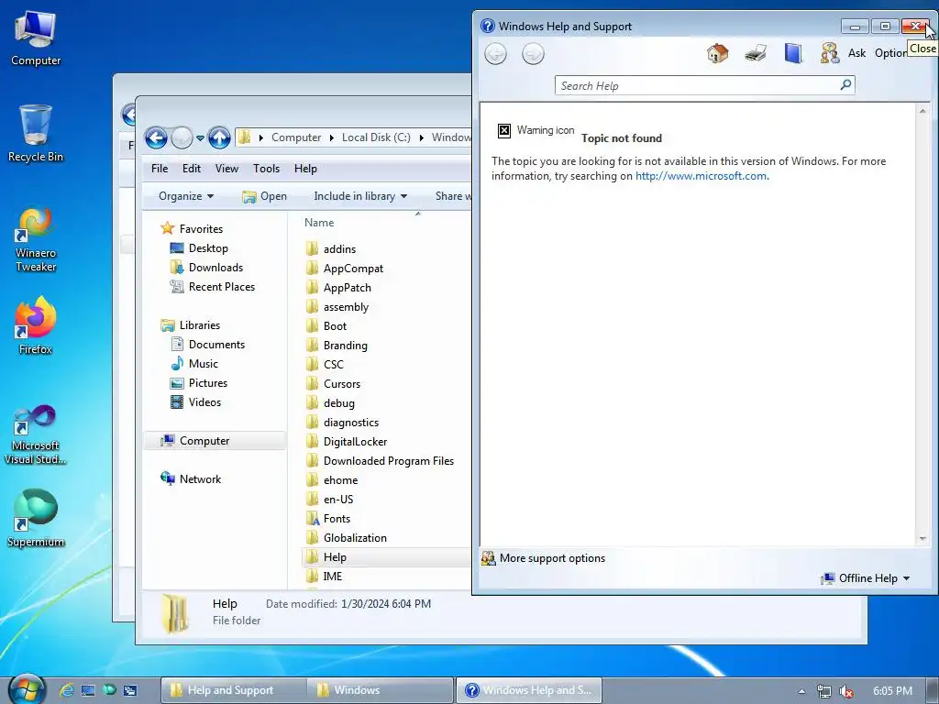
Task: Click the Computer desktop icon
Action: click(x=36, y=38)
